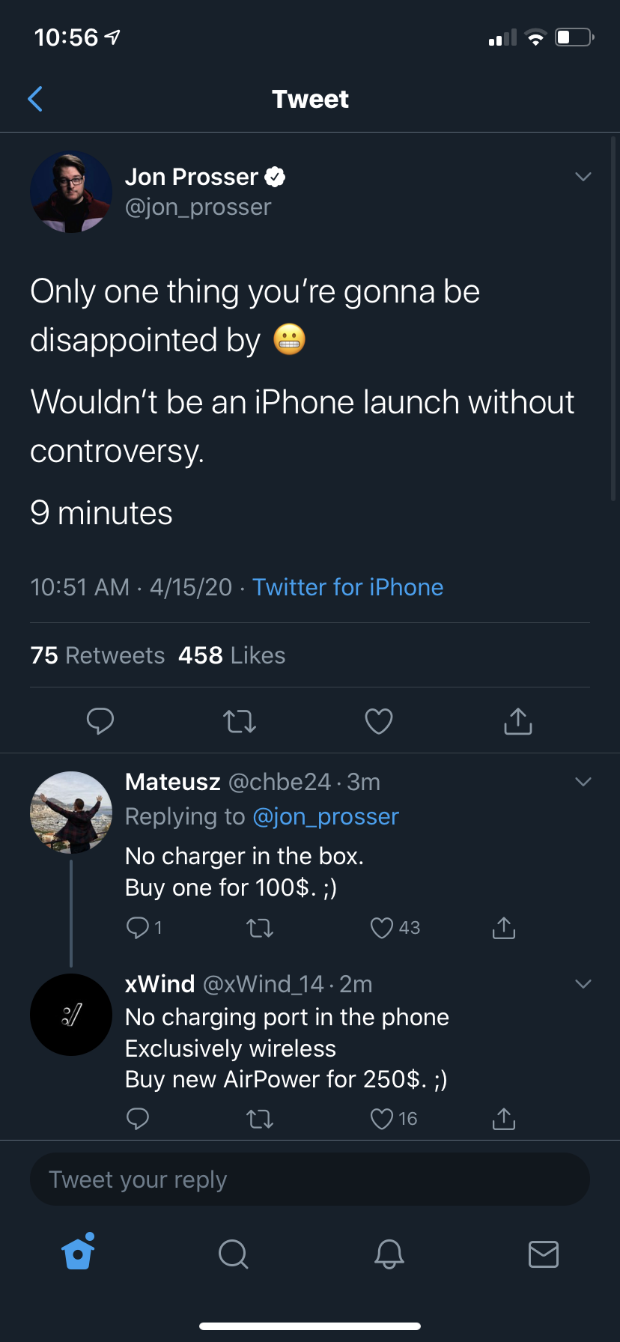Screen dimensions: 620x1342
Task: Open the Twitter for iPhone link
Action: pos(347,587)
